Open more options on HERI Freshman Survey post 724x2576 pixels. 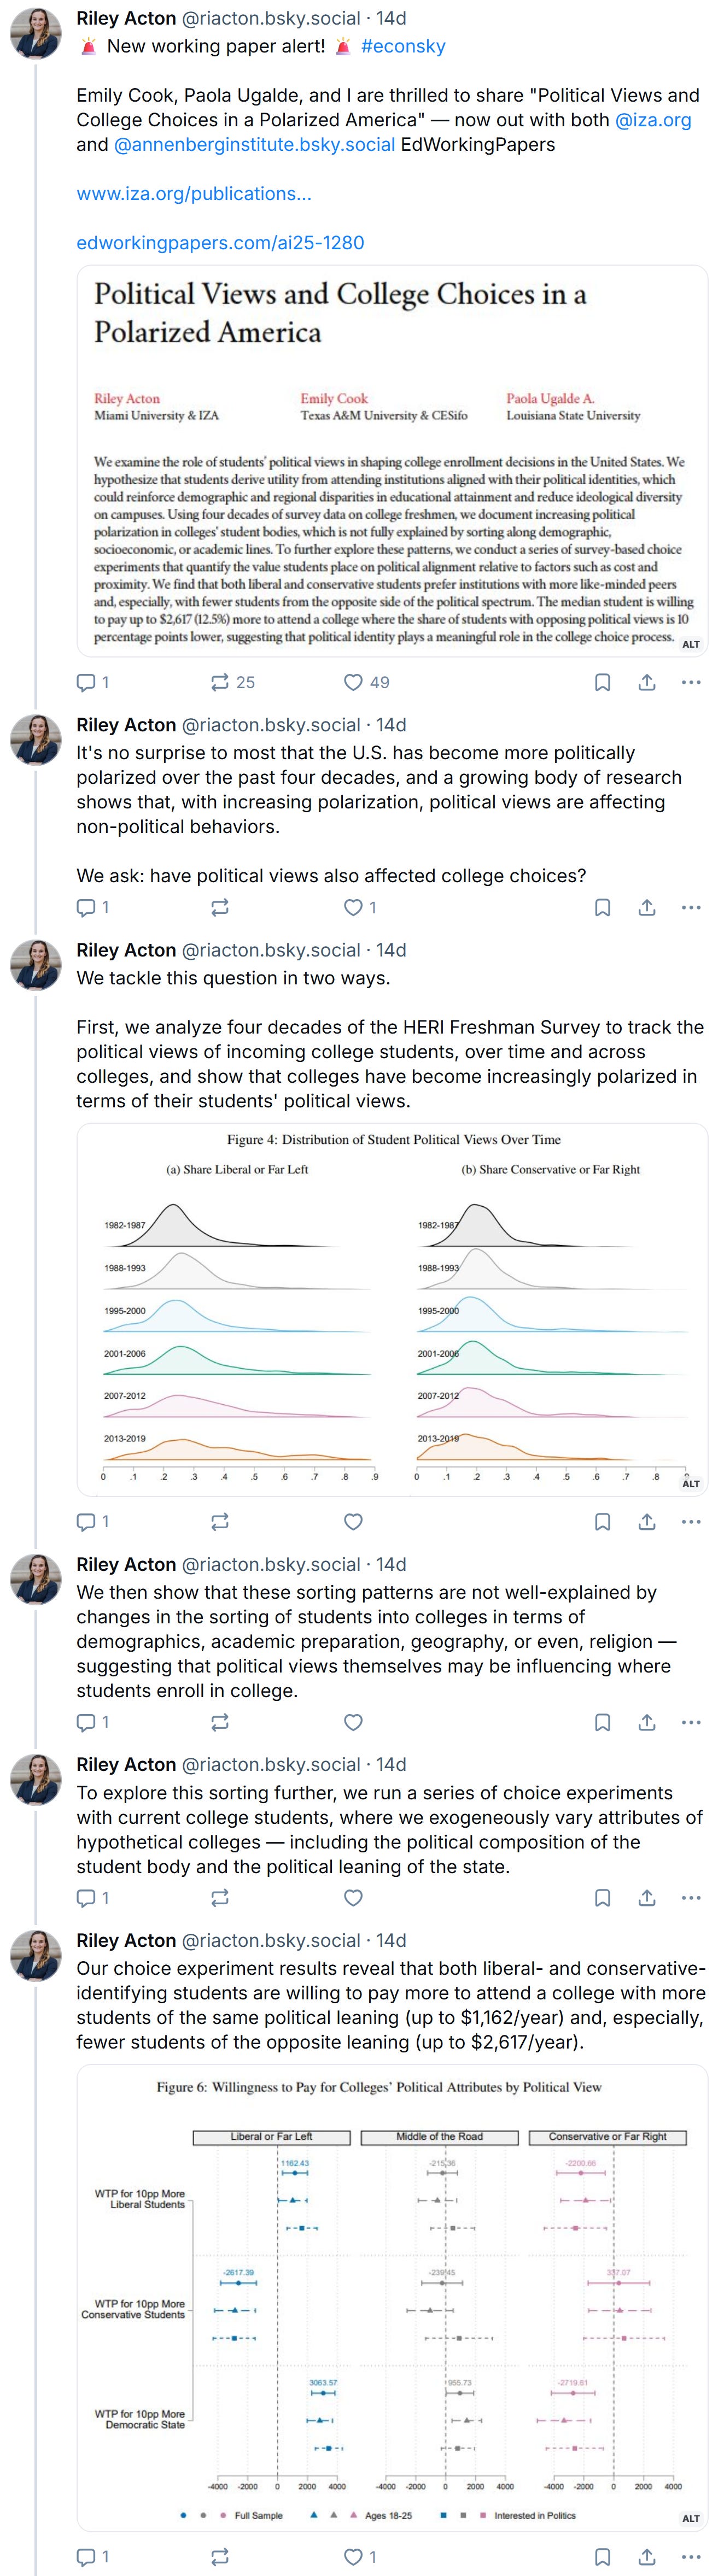coord(690,1521)
